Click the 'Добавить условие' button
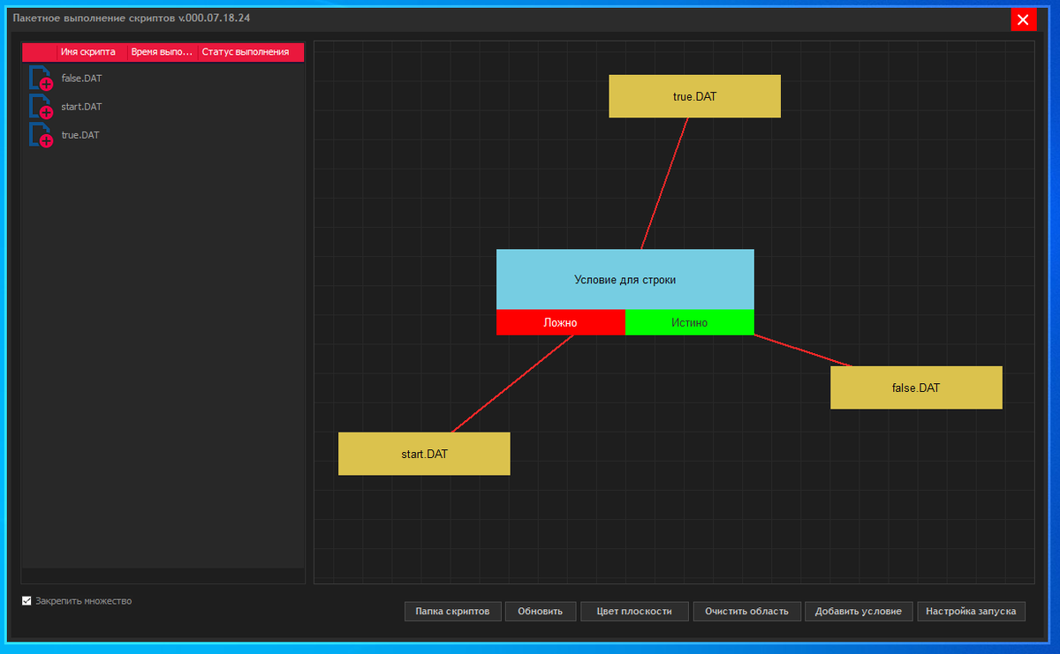 [x=859, y=611]
